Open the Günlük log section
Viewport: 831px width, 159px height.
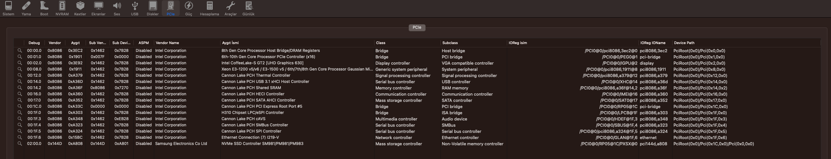(x=248, y=8)
